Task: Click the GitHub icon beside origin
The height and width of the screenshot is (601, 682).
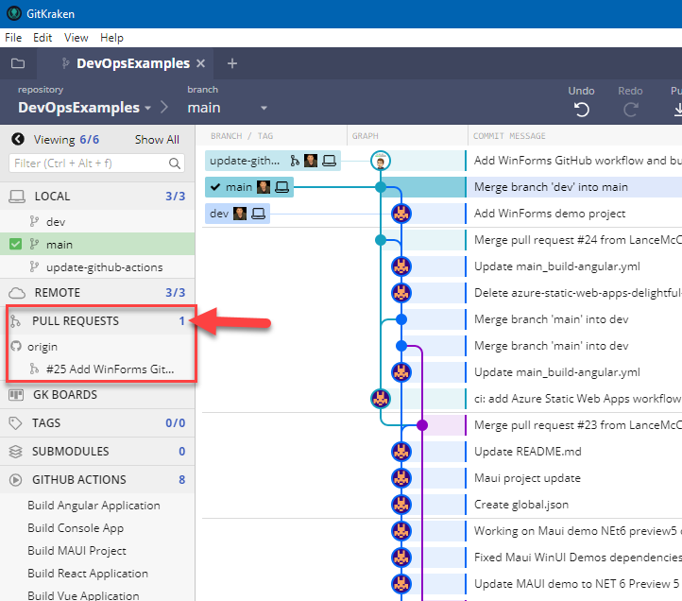Action: click(16, 347)
